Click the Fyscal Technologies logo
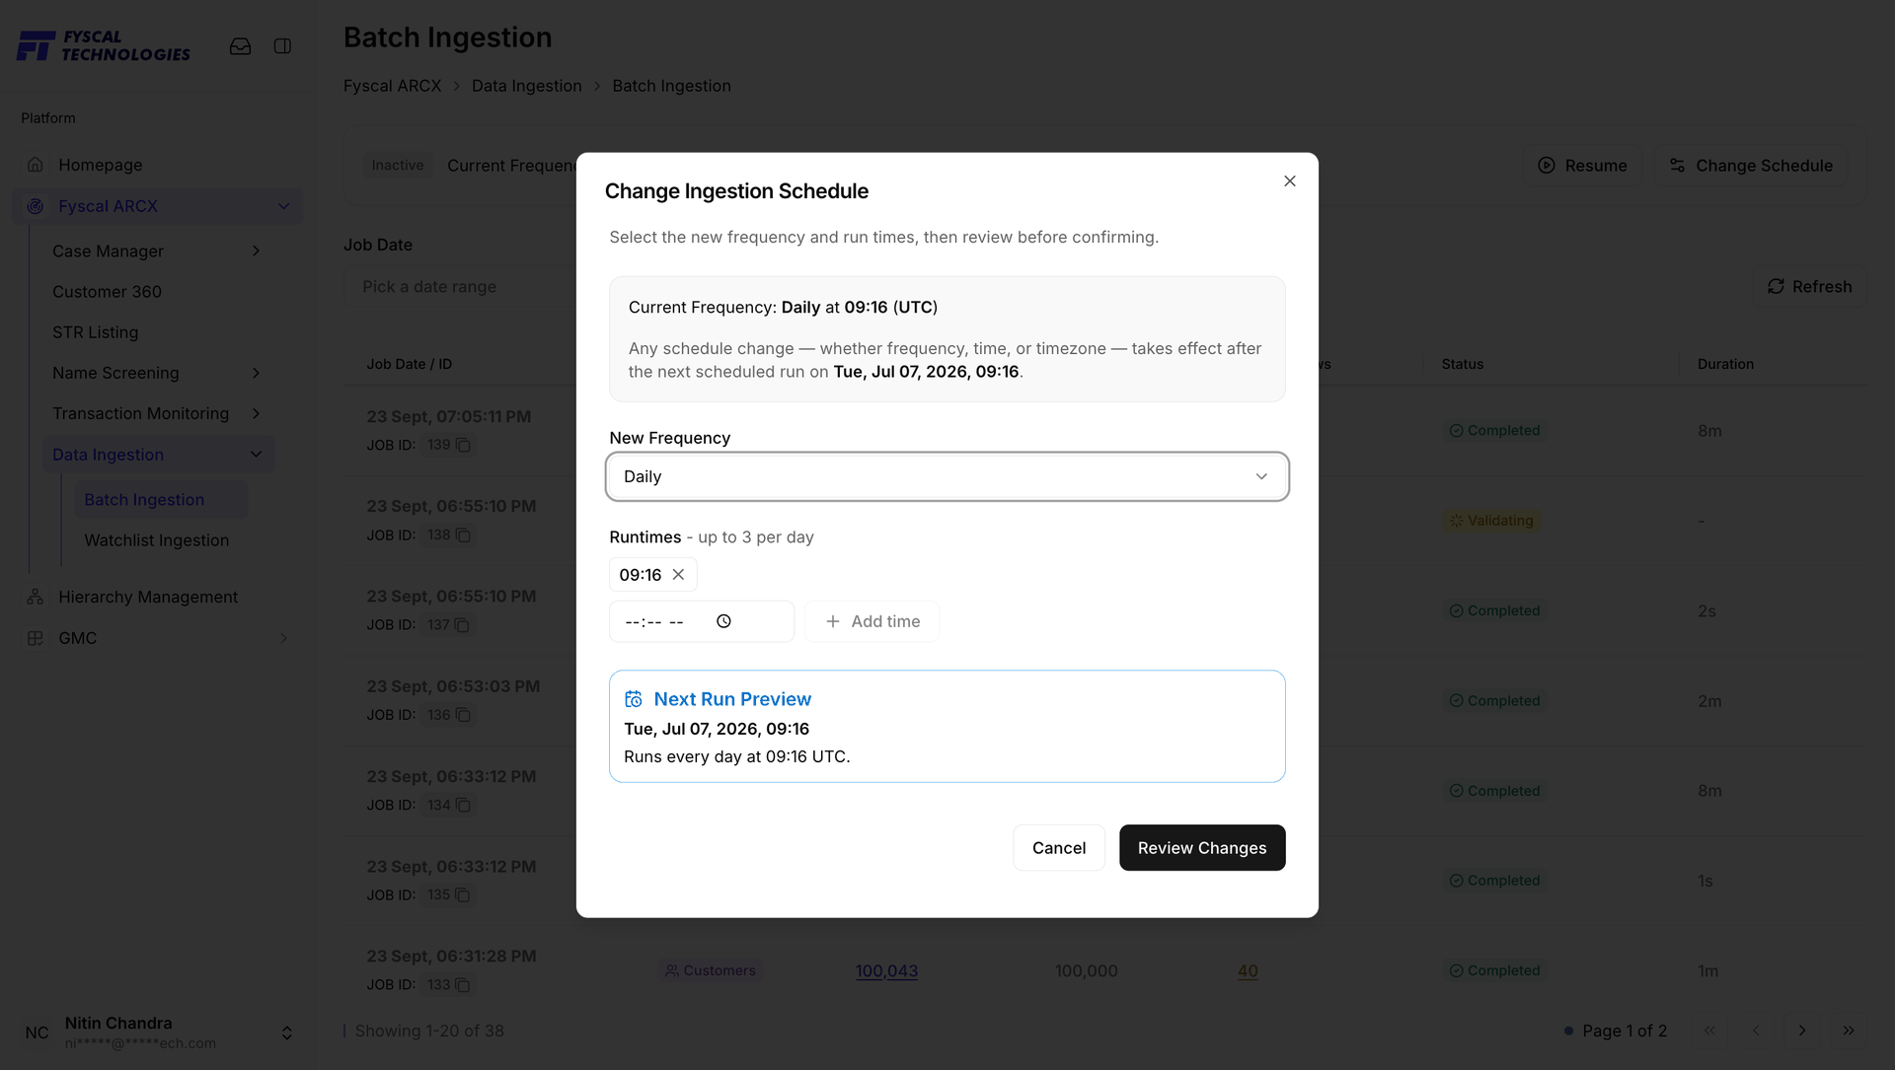The image size is (1895, 1070). point(104,45)
